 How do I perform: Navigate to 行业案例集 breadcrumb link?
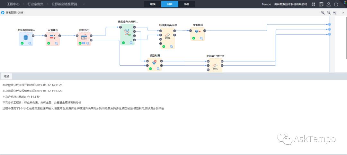35,4
